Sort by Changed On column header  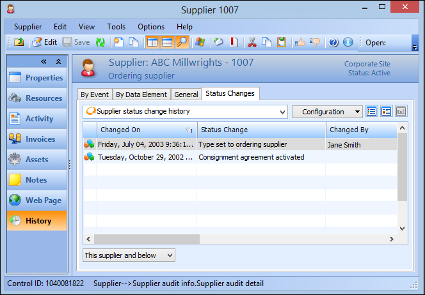[147, 130]
